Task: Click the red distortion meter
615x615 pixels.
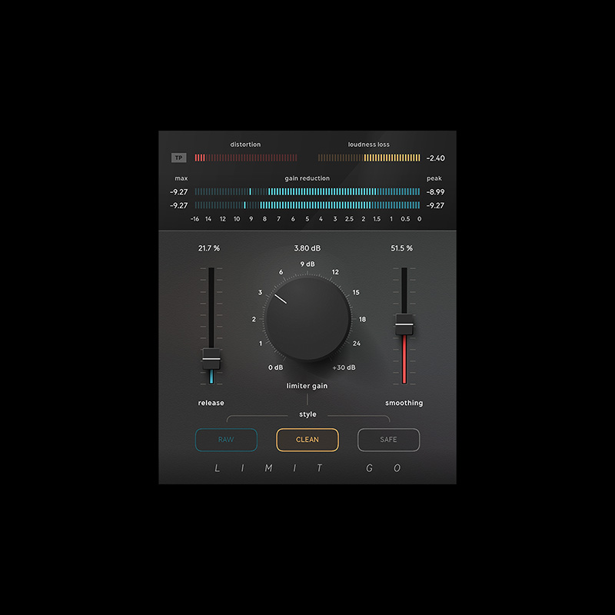Action: 246,158
